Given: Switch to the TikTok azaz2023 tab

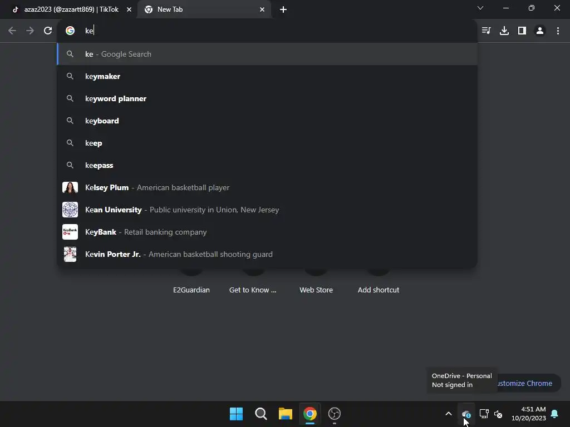Looking at the screenshot, I should (x=69, y=9).
